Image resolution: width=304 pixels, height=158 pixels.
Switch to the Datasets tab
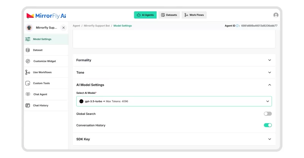coord(169,15)
